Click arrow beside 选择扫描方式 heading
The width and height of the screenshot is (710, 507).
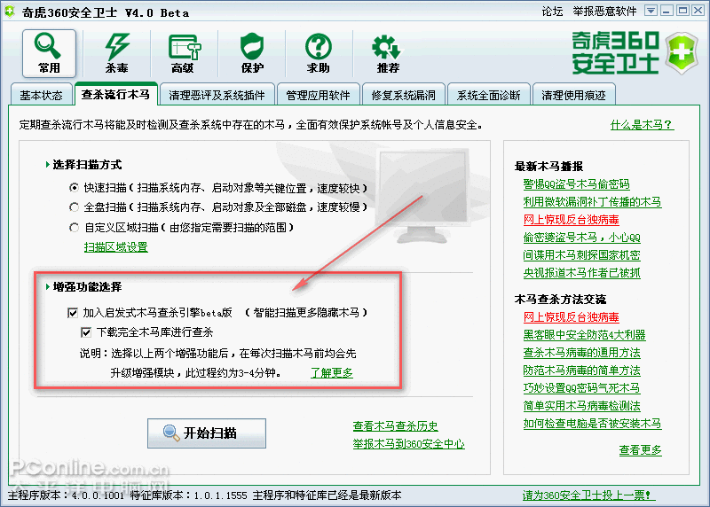click(x=48, y=164)
